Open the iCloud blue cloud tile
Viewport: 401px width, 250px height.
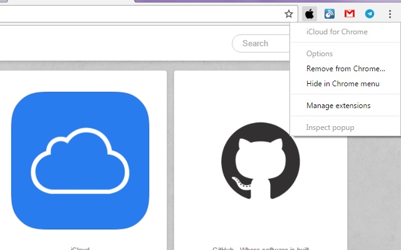pyautogui.click(x=80, y=161)
